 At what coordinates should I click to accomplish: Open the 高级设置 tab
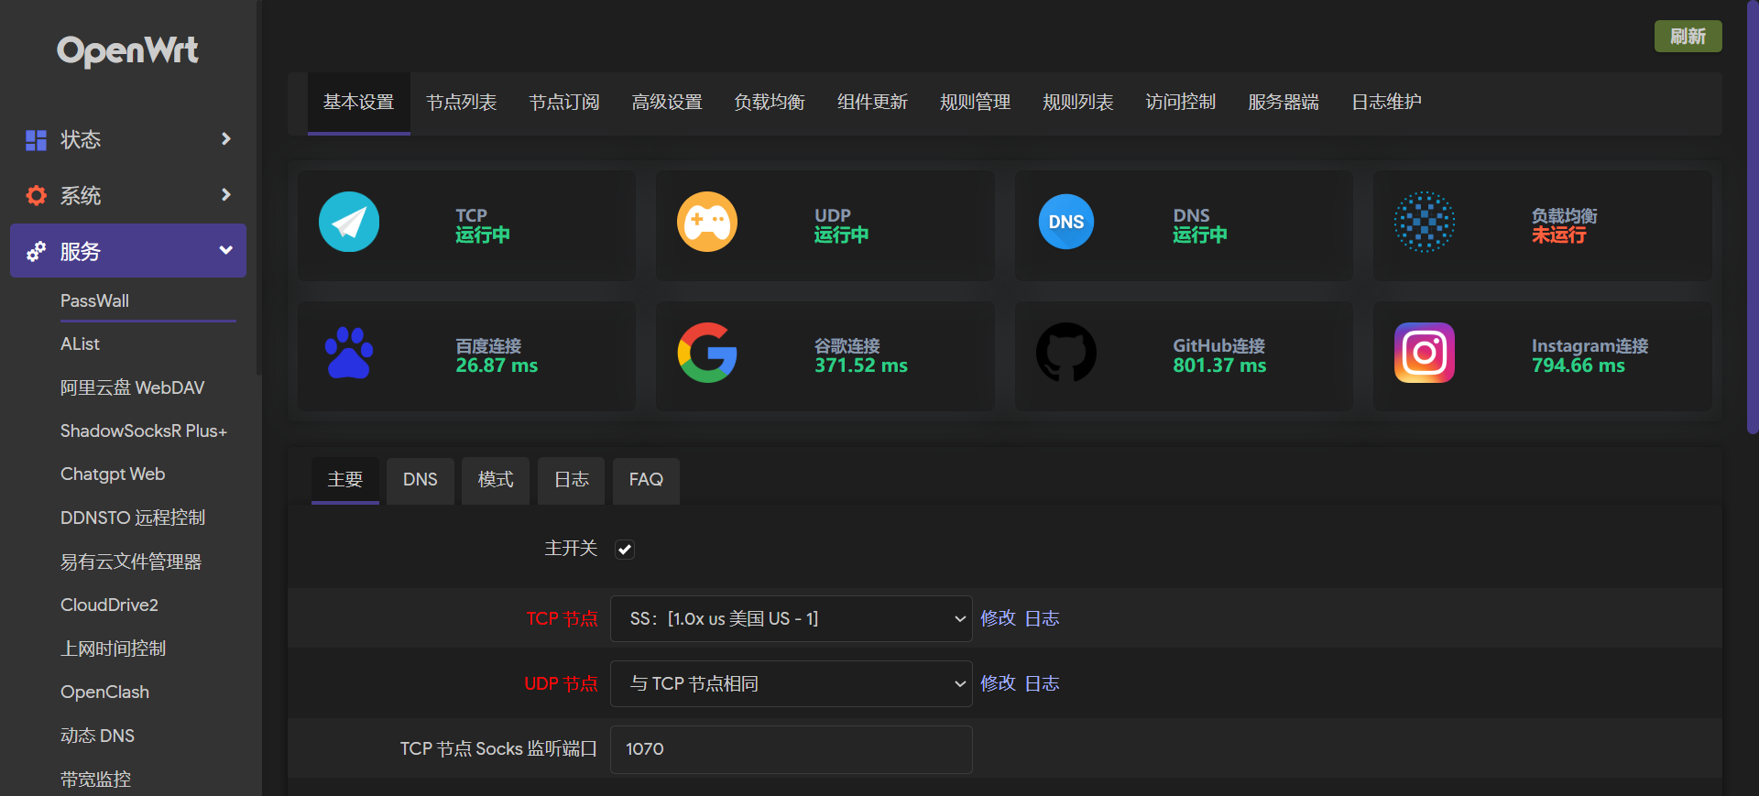click(x=667, y=103)
